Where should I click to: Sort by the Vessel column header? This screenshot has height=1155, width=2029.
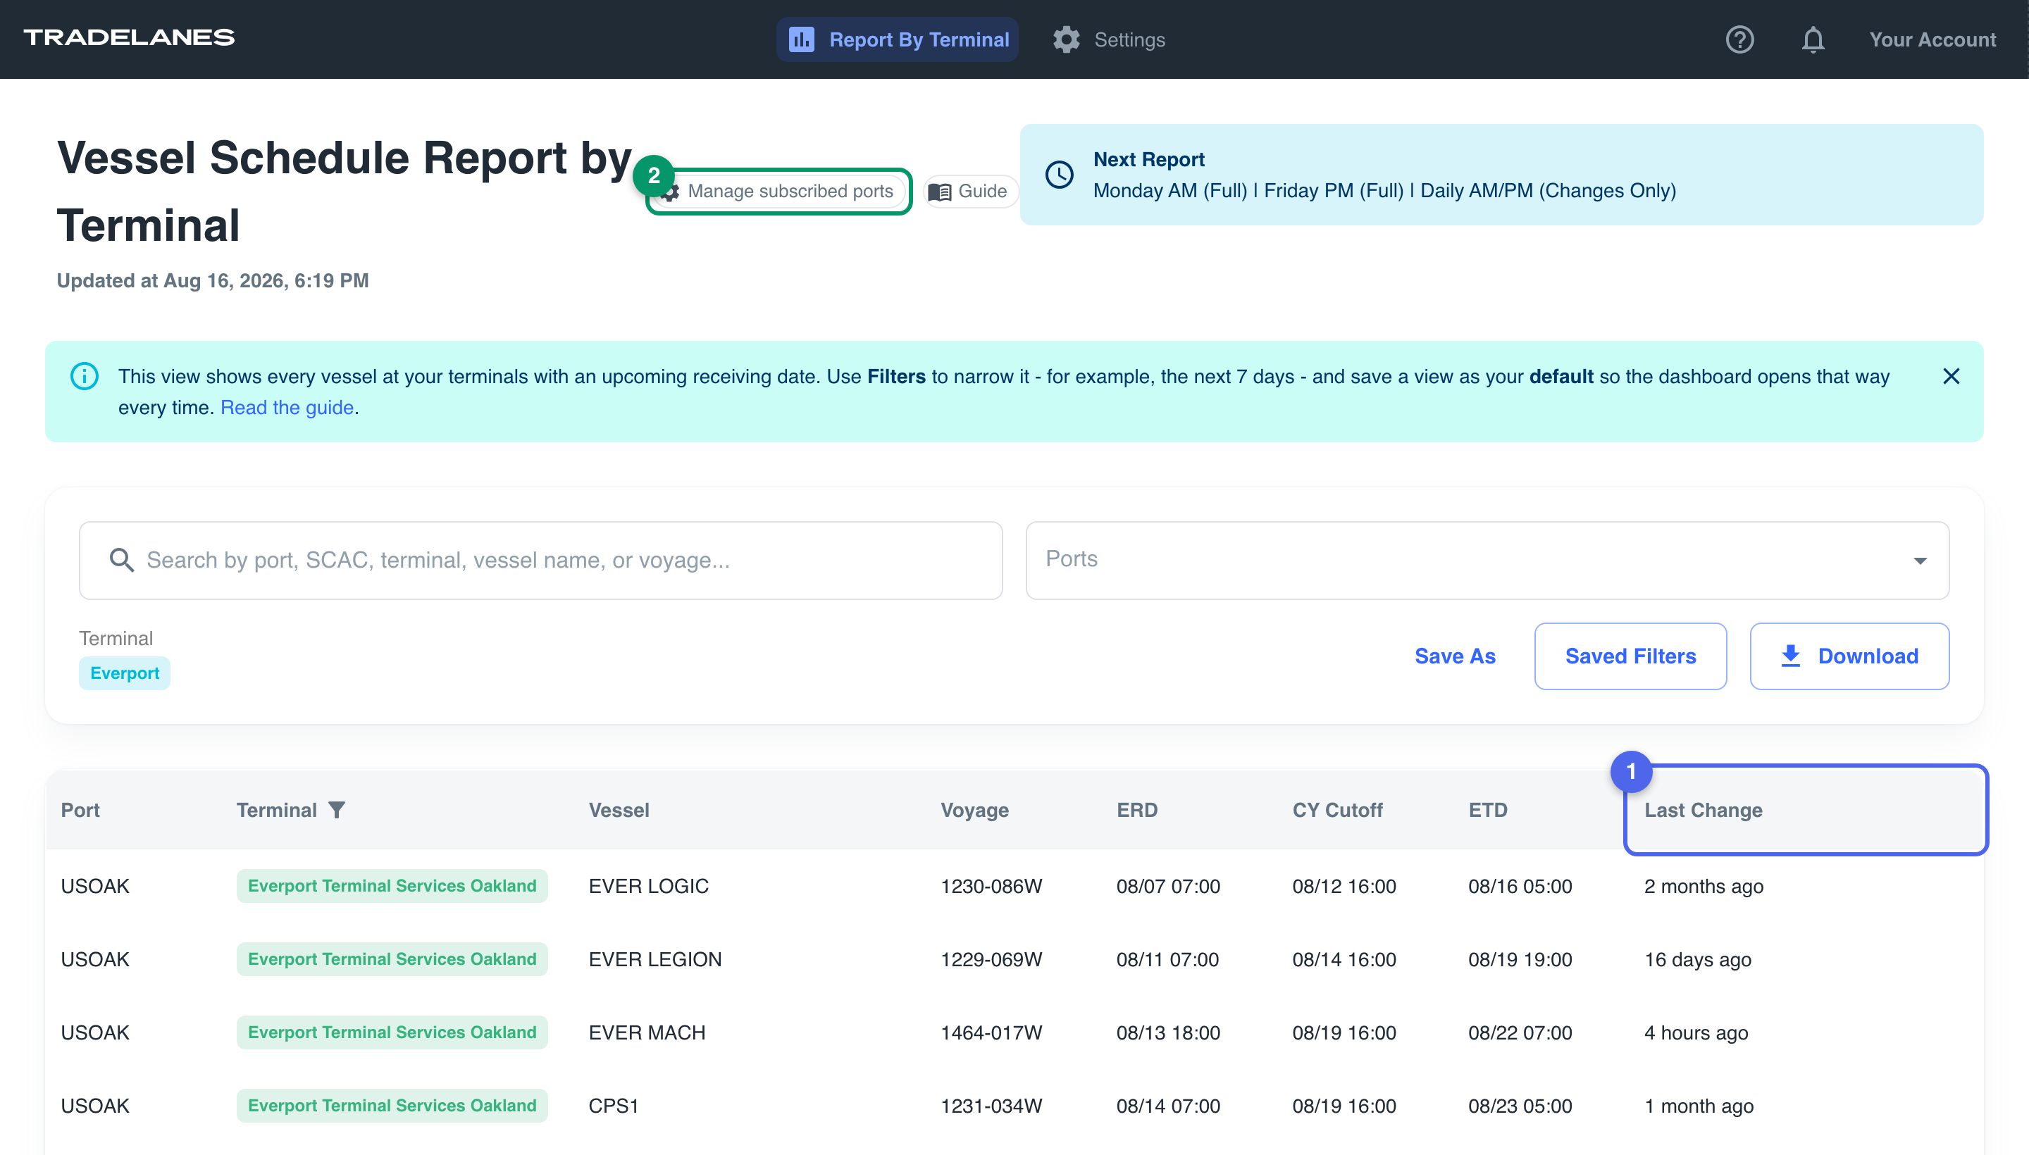(x=619, y=810)
